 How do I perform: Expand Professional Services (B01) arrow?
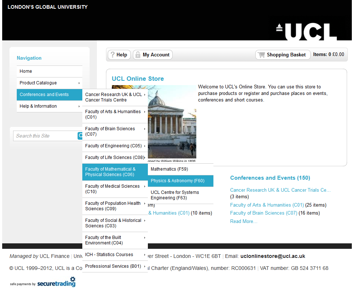click(x=145, y=266)
